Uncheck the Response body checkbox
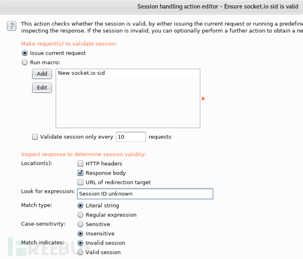303x259 pixels. point(80,173)
